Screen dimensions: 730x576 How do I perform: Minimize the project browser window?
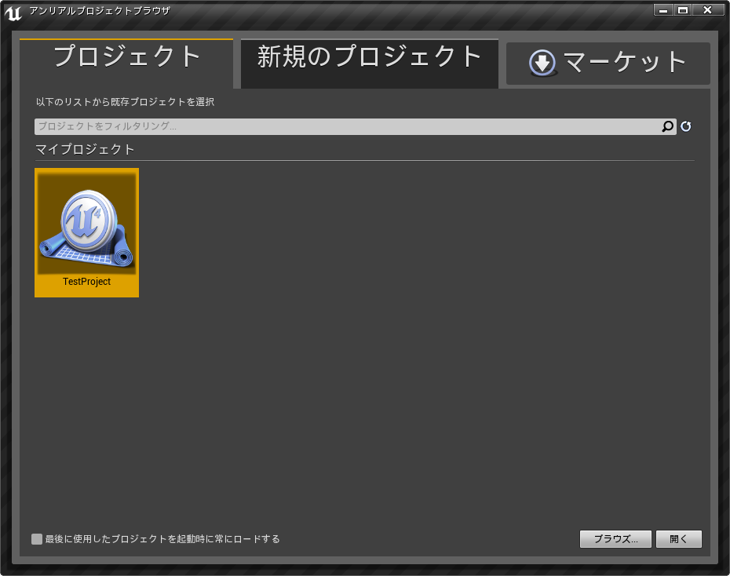(x=663, y=10)
